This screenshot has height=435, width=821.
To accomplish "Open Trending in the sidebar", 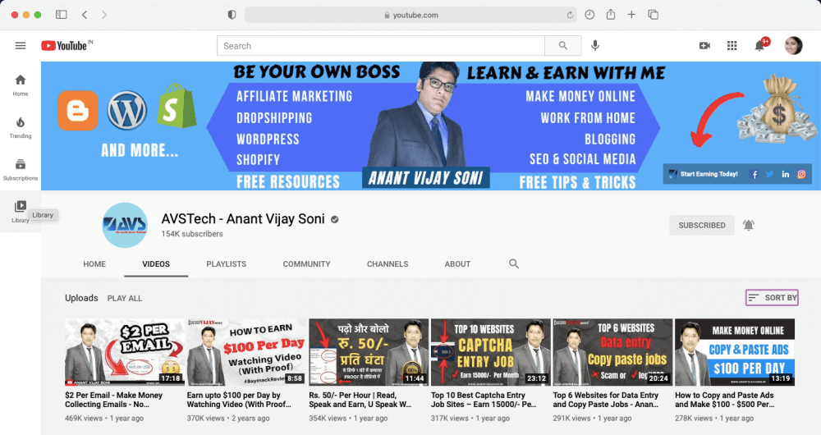I will [21, 128].
